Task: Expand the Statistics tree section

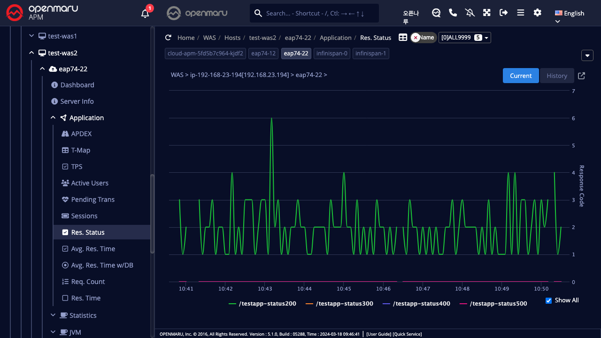Action: pos(83,315)
